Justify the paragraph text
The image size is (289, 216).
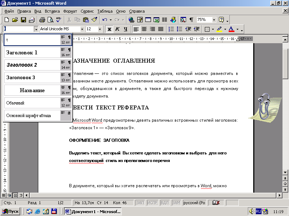tap(161, 29)
